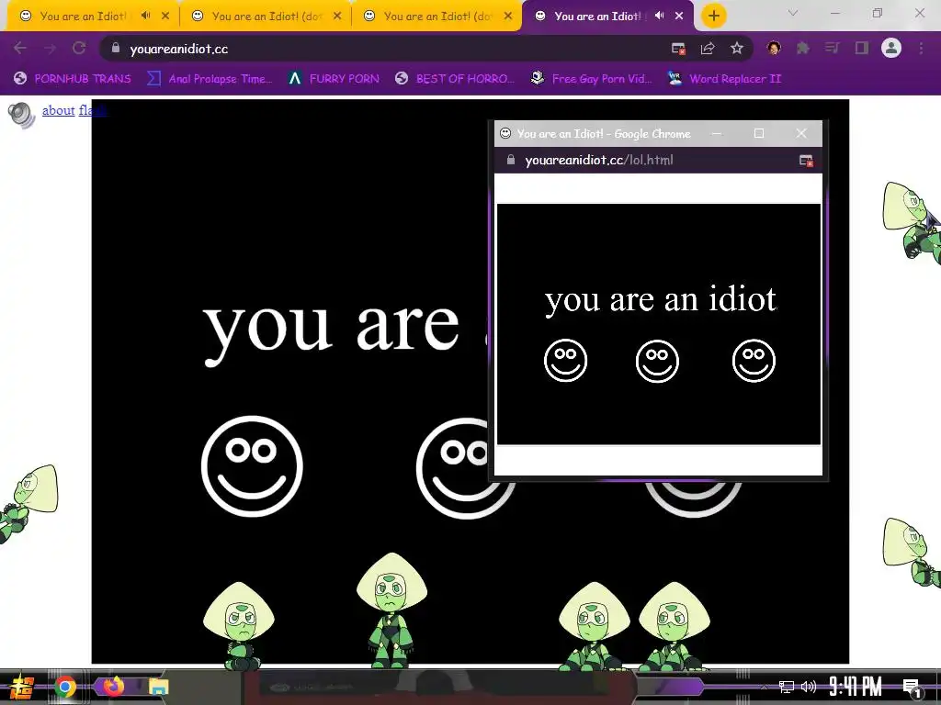
Task: Close the third You are an Idiot tab
Action: [508, 17]
